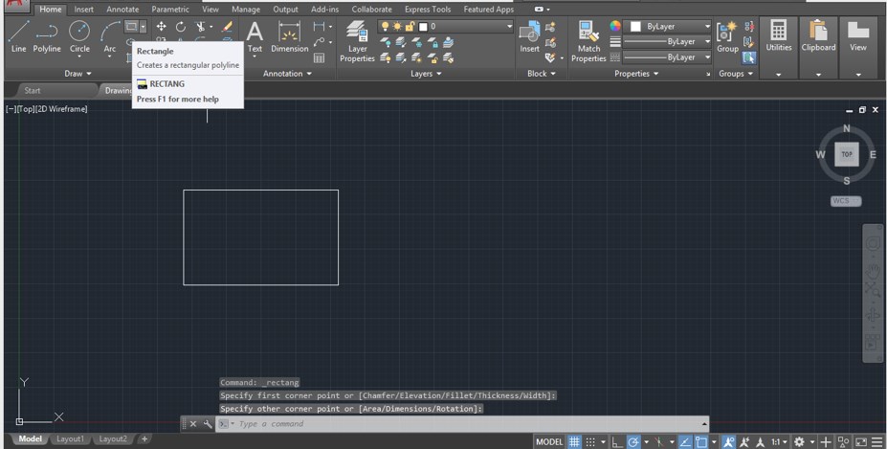Click the Rectangle tool icon

pyautogui.click(x=132, y=26)
